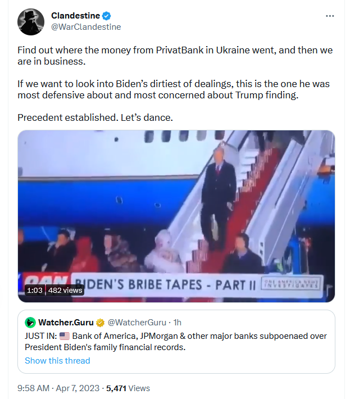
Task: Open Clandestine's profile avatar
Action: tap(31, 22)
